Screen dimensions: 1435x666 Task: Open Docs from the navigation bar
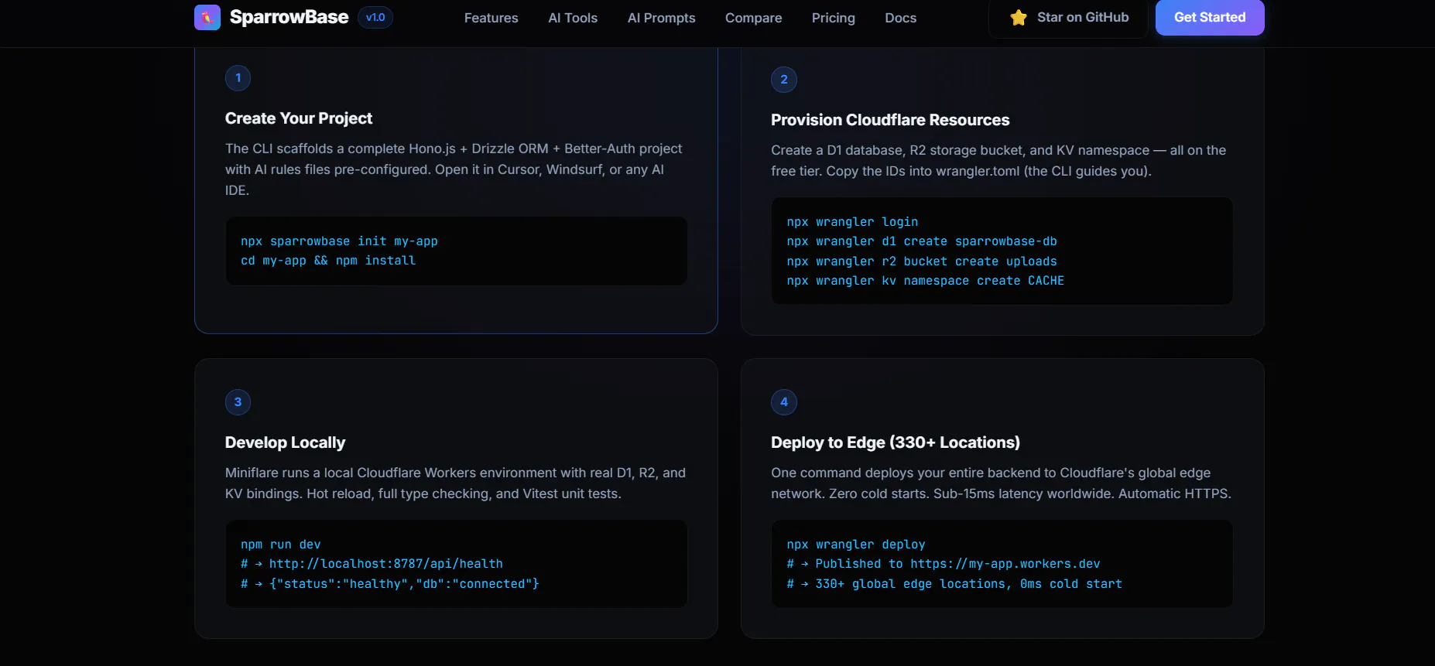(900, 18)
